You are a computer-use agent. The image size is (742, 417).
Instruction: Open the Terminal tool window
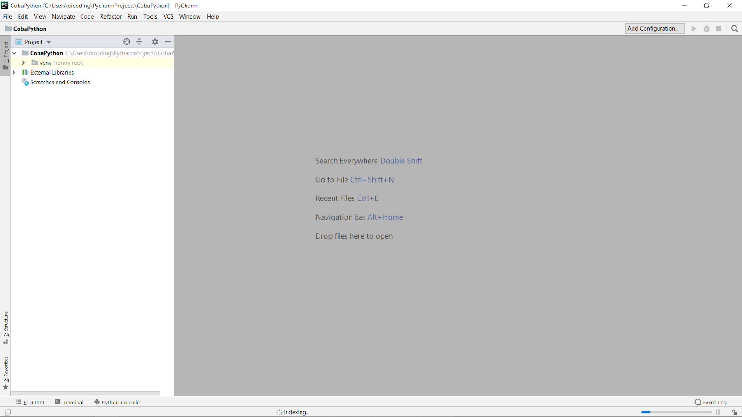(69, 402)
